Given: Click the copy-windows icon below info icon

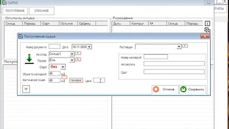Looking at the screenshot, I should pyautogui.click(x=208, y=30).
